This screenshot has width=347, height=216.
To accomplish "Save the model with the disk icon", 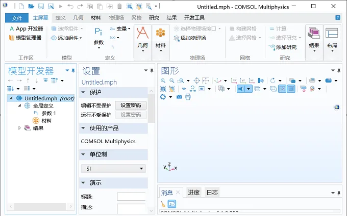I will tap(41, 6).
